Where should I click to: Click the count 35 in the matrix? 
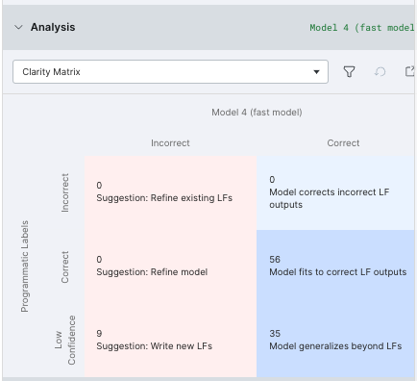pos(275,334)
